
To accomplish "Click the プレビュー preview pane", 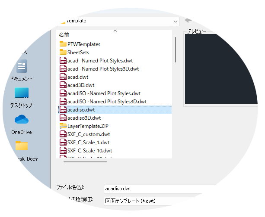I will 221,69.
